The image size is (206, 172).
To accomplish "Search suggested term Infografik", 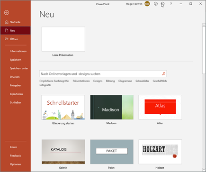I will [x=45, y=85].
